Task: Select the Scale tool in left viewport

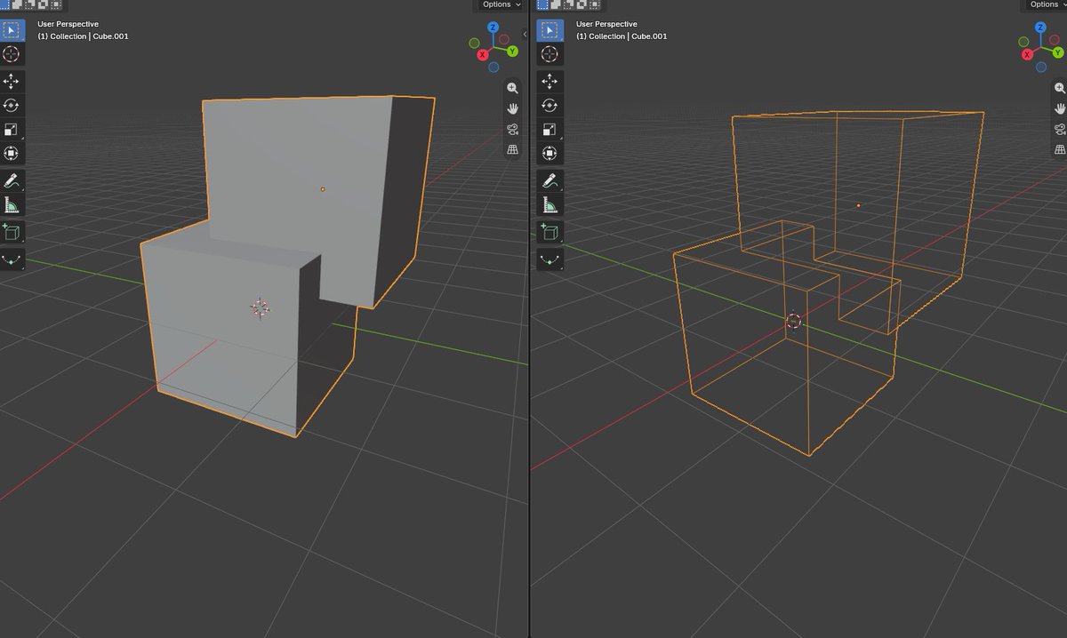Action: [12, 130]
